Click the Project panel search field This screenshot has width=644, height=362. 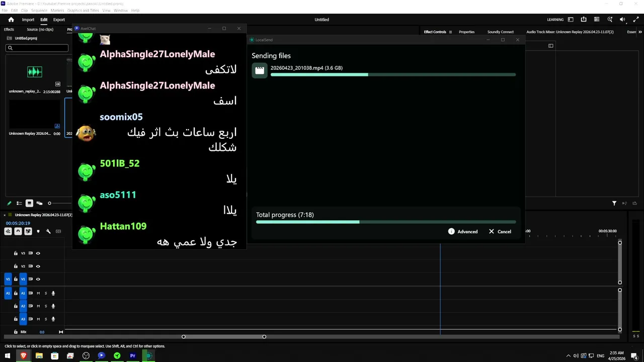click(x=37, y=48)
